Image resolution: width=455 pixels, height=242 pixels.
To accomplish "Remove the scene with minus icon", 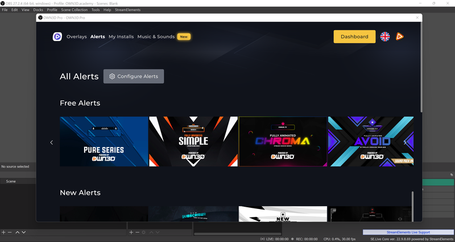I will [10, 232].
